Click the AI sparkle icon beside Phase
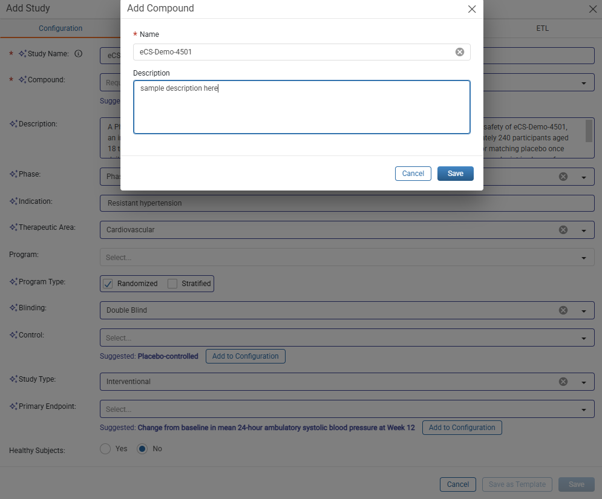Viewport: 602px width, 499px height. click(x=13, y=174)
